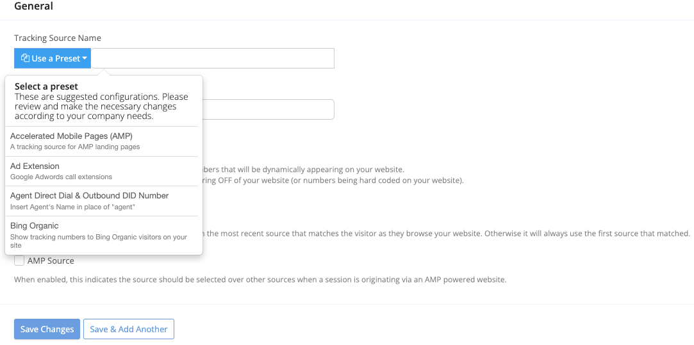Click the AMP Source help text paragraph
Viewport: 694px width, 345px height.
coord(260,280)
